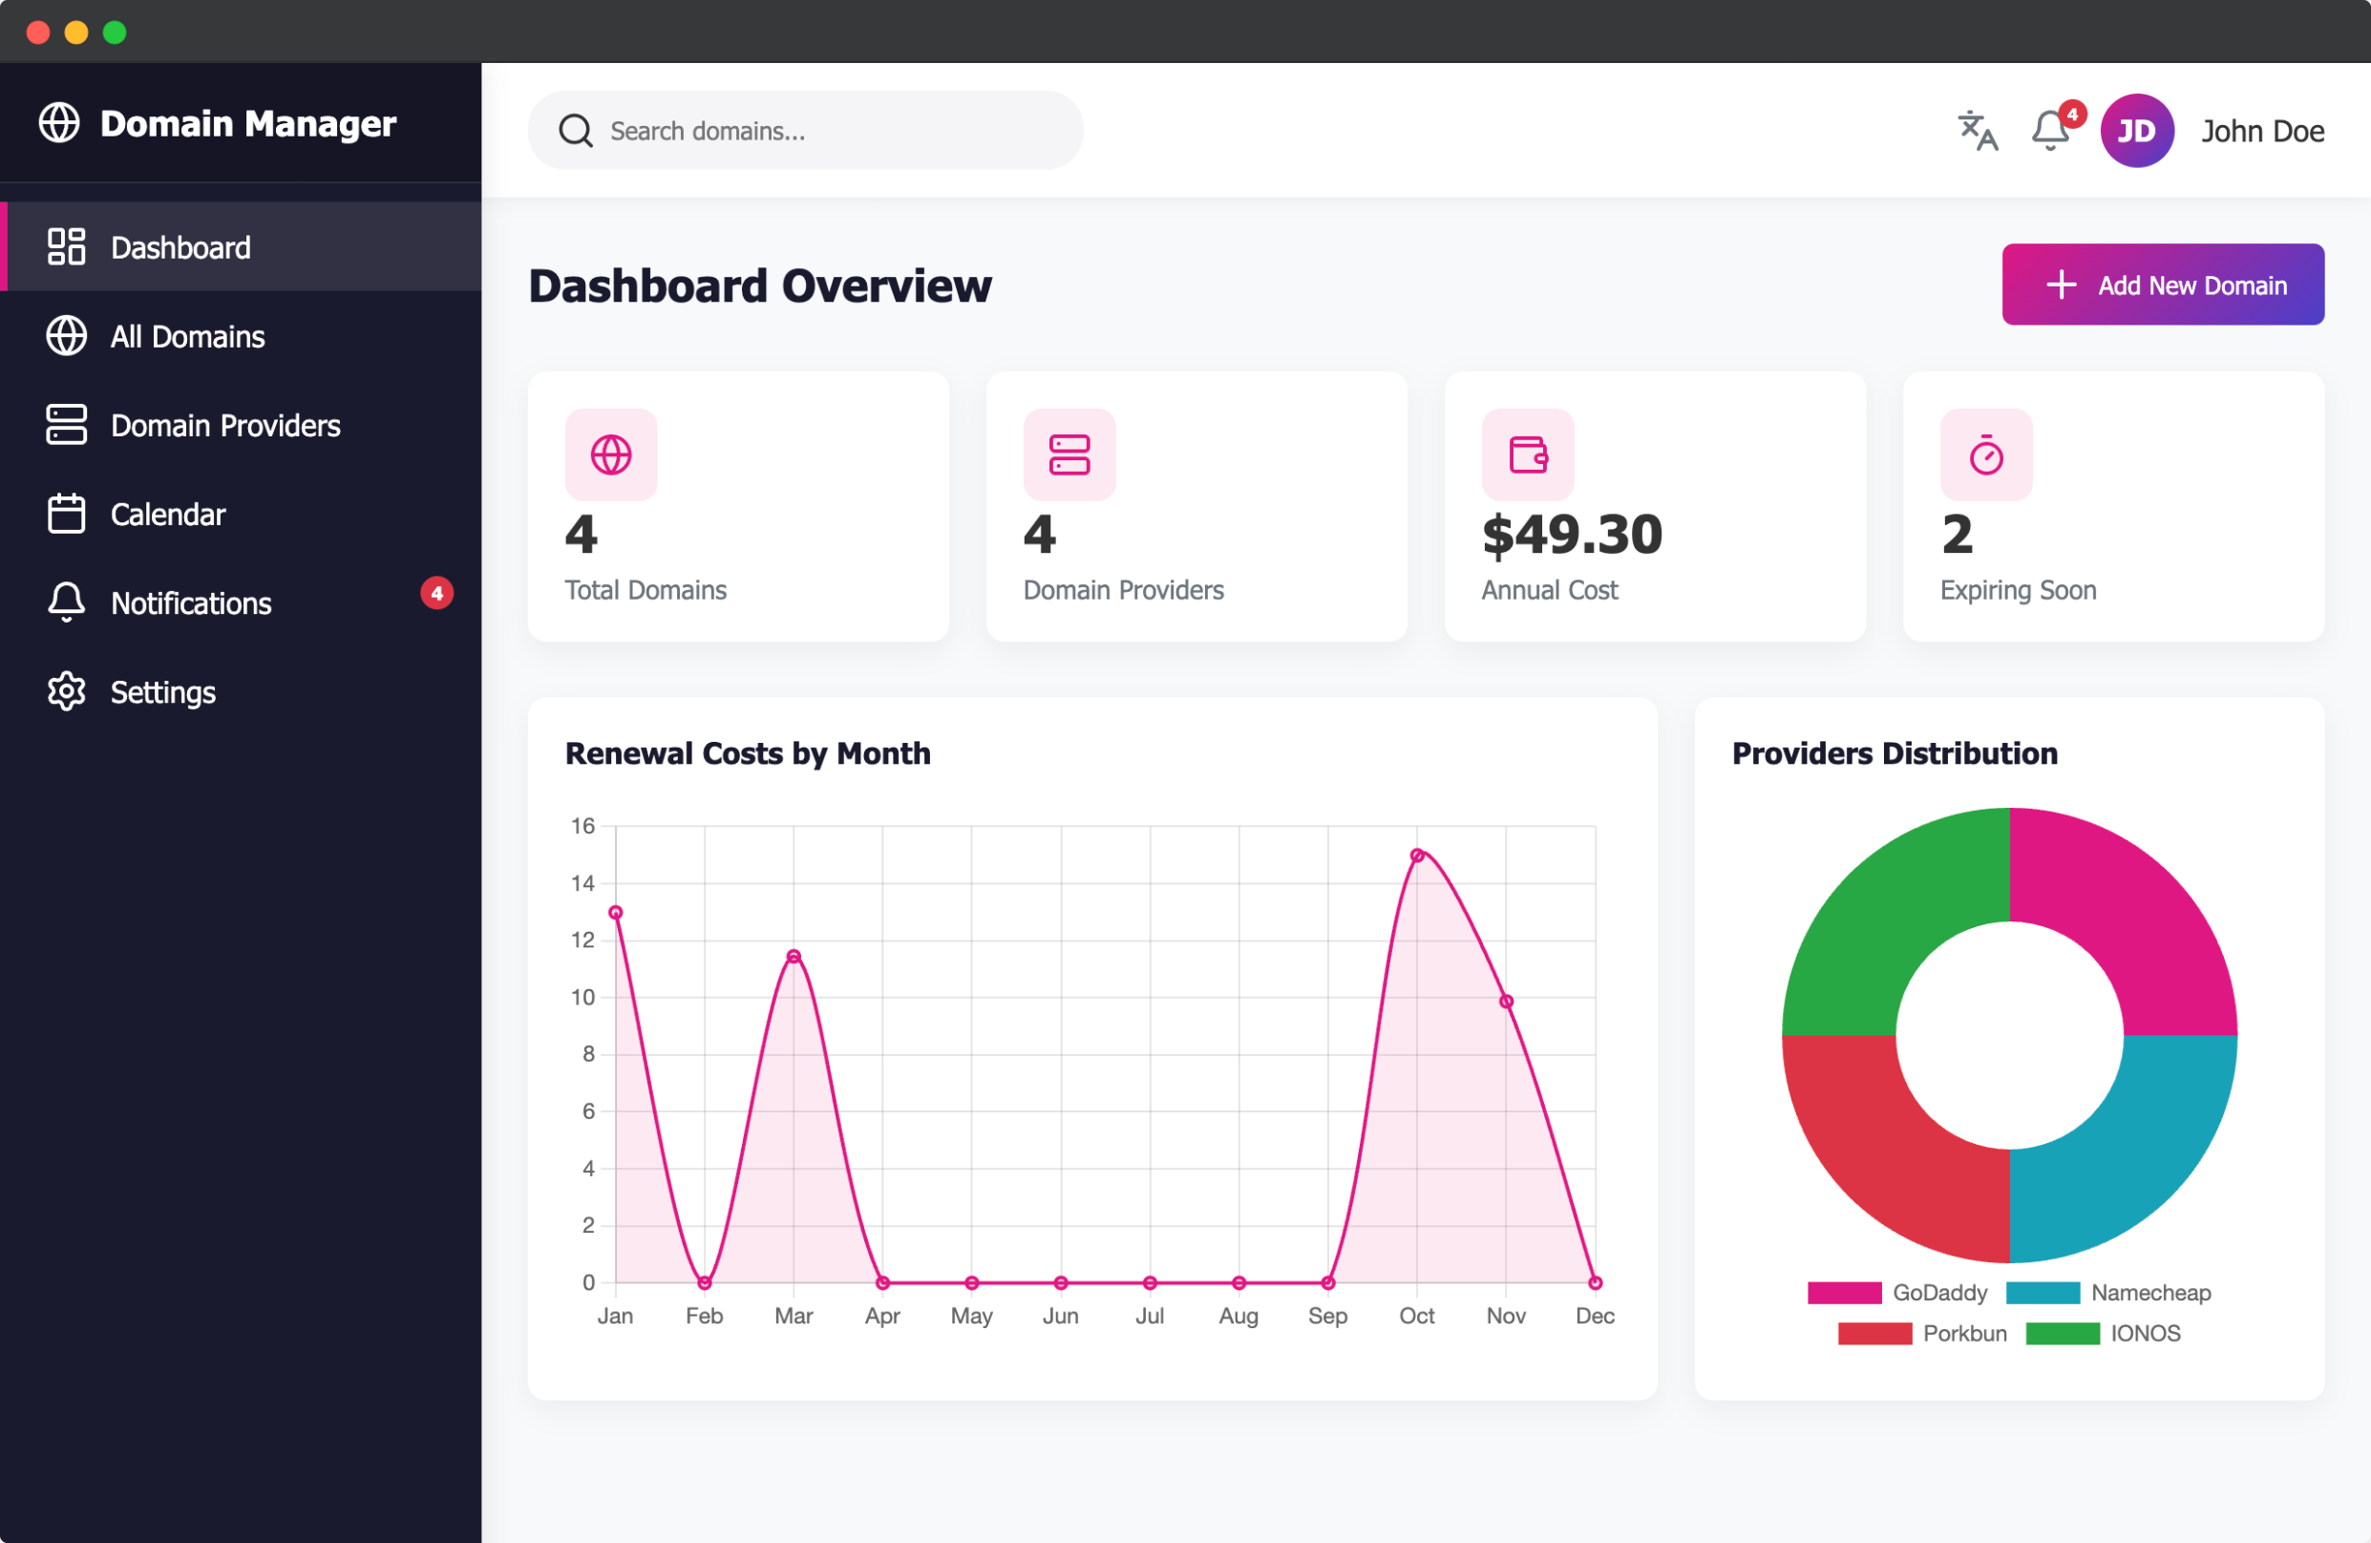Click the Total Domains globe icon
This screenshot has height=1543, width=2371.
611,455
